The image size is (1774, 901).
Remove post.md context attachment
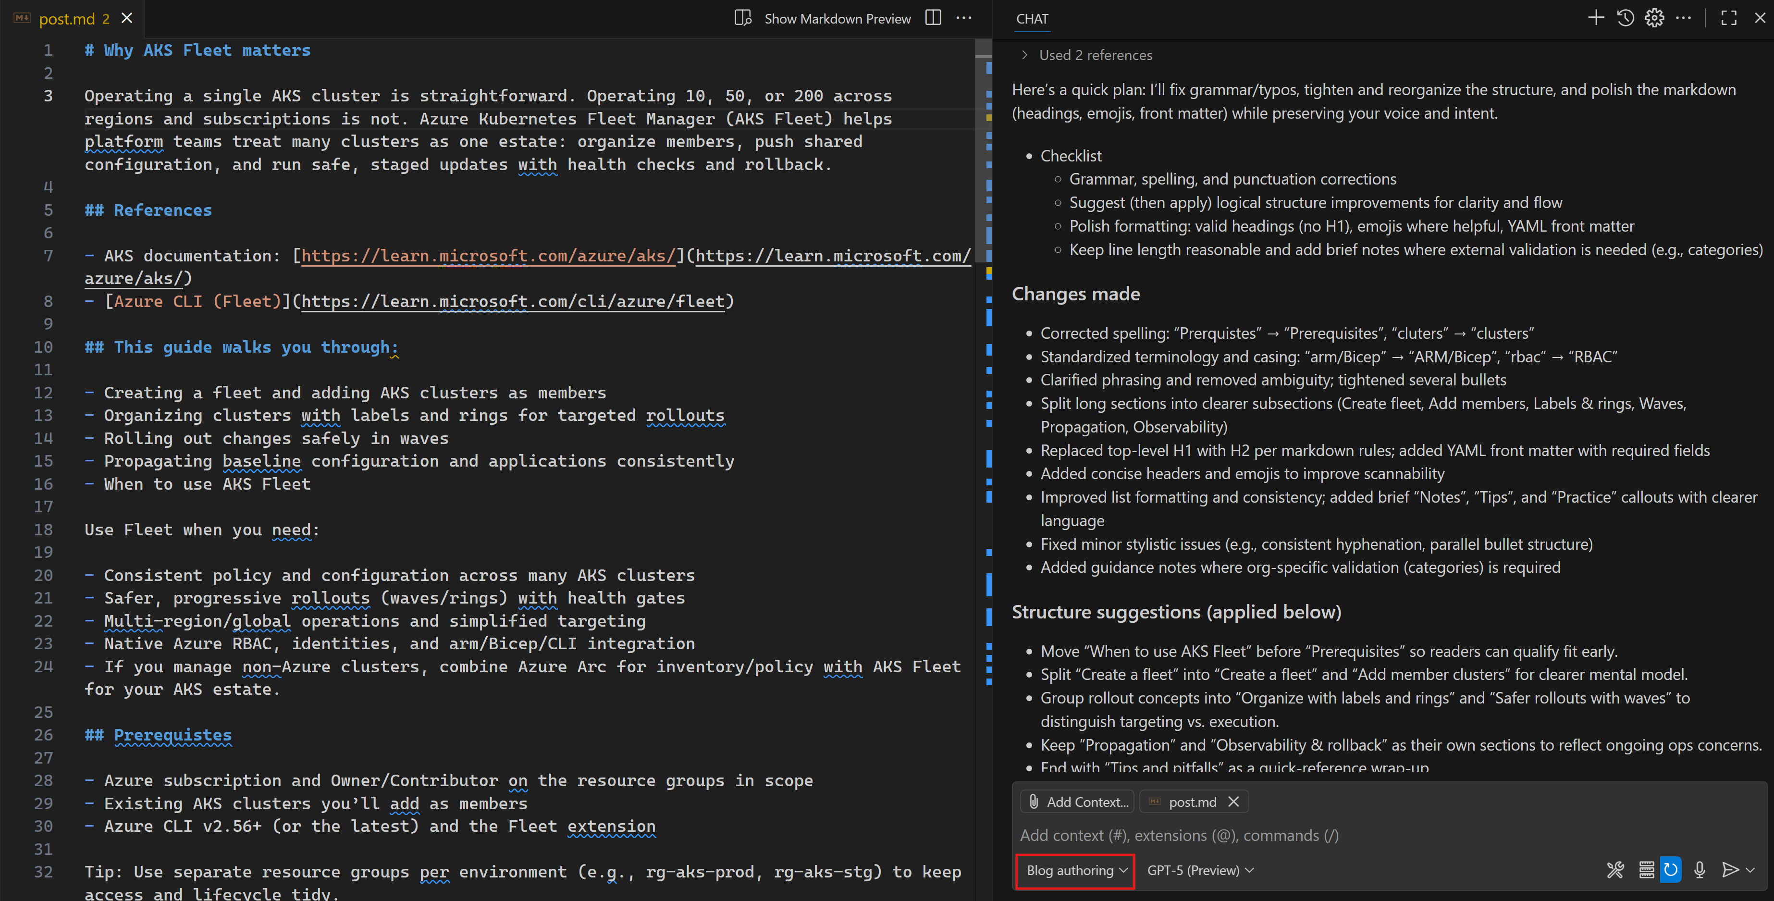point(1233,802)
